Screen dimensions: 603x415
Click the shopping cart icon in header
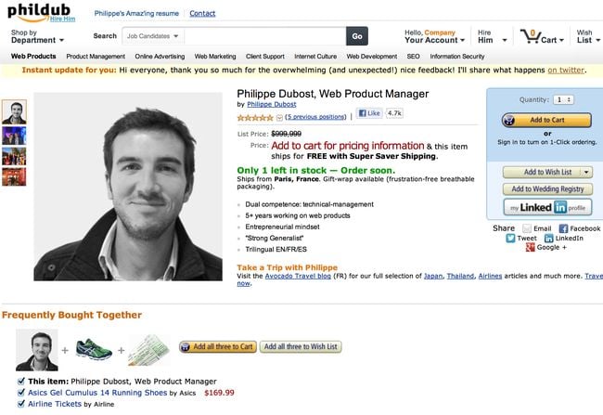point(531,36)
